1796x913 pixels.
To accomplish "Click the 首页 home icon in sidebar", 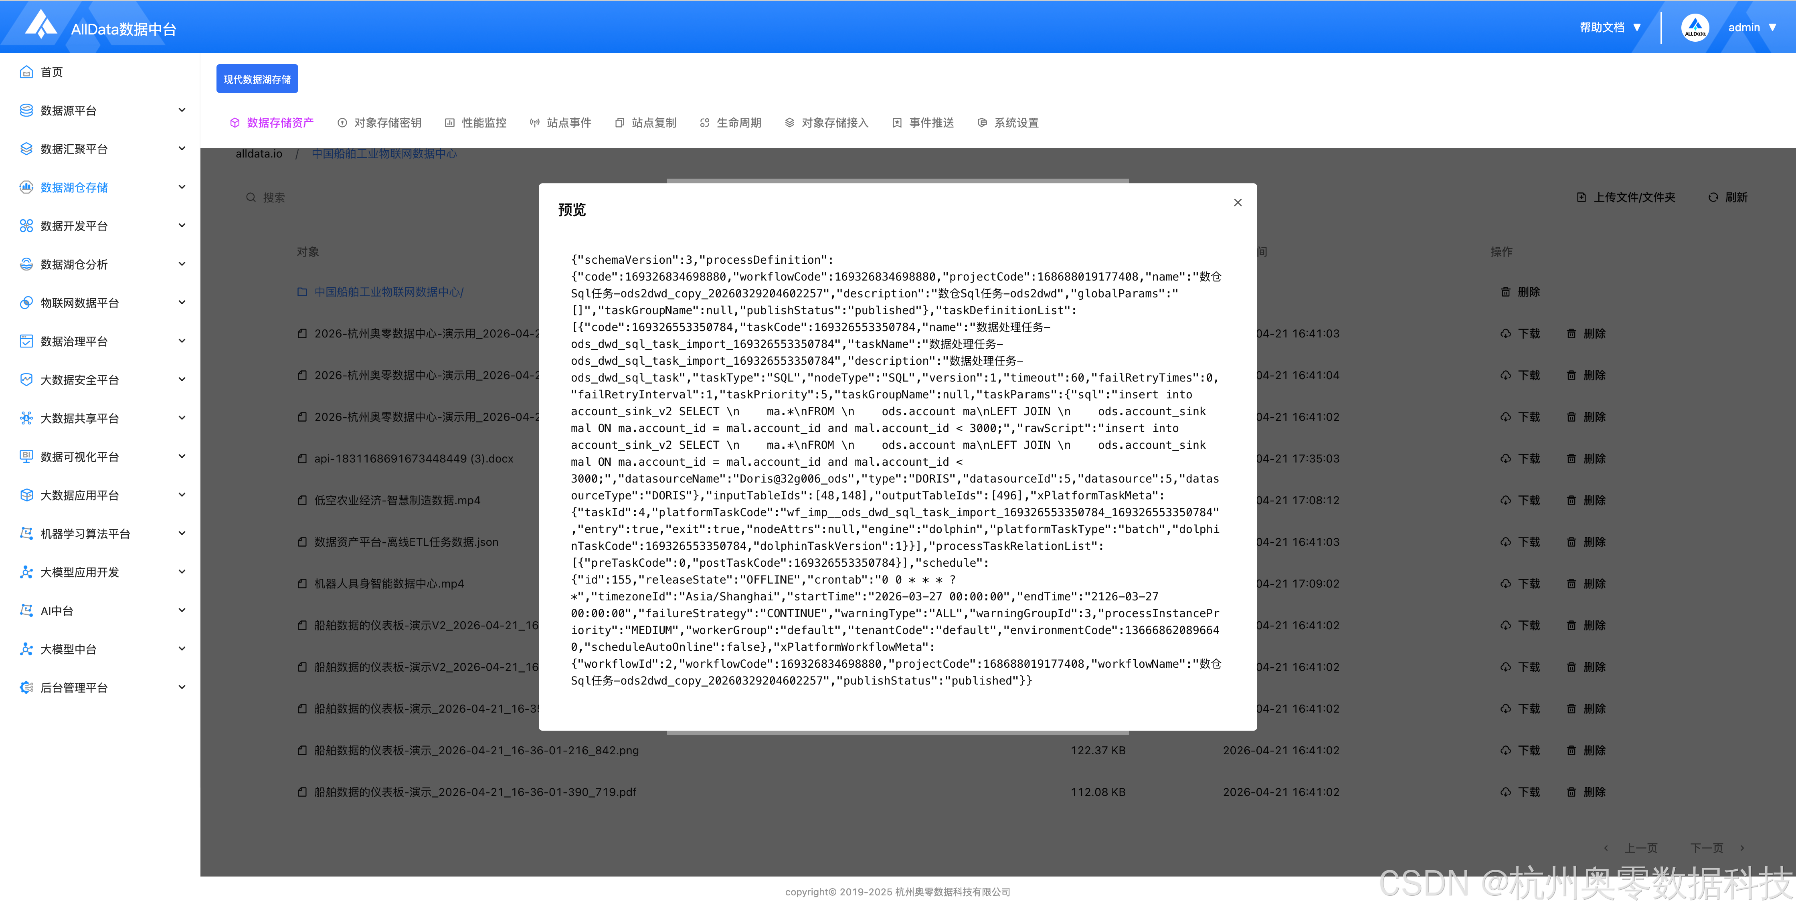I will point(26,72).
